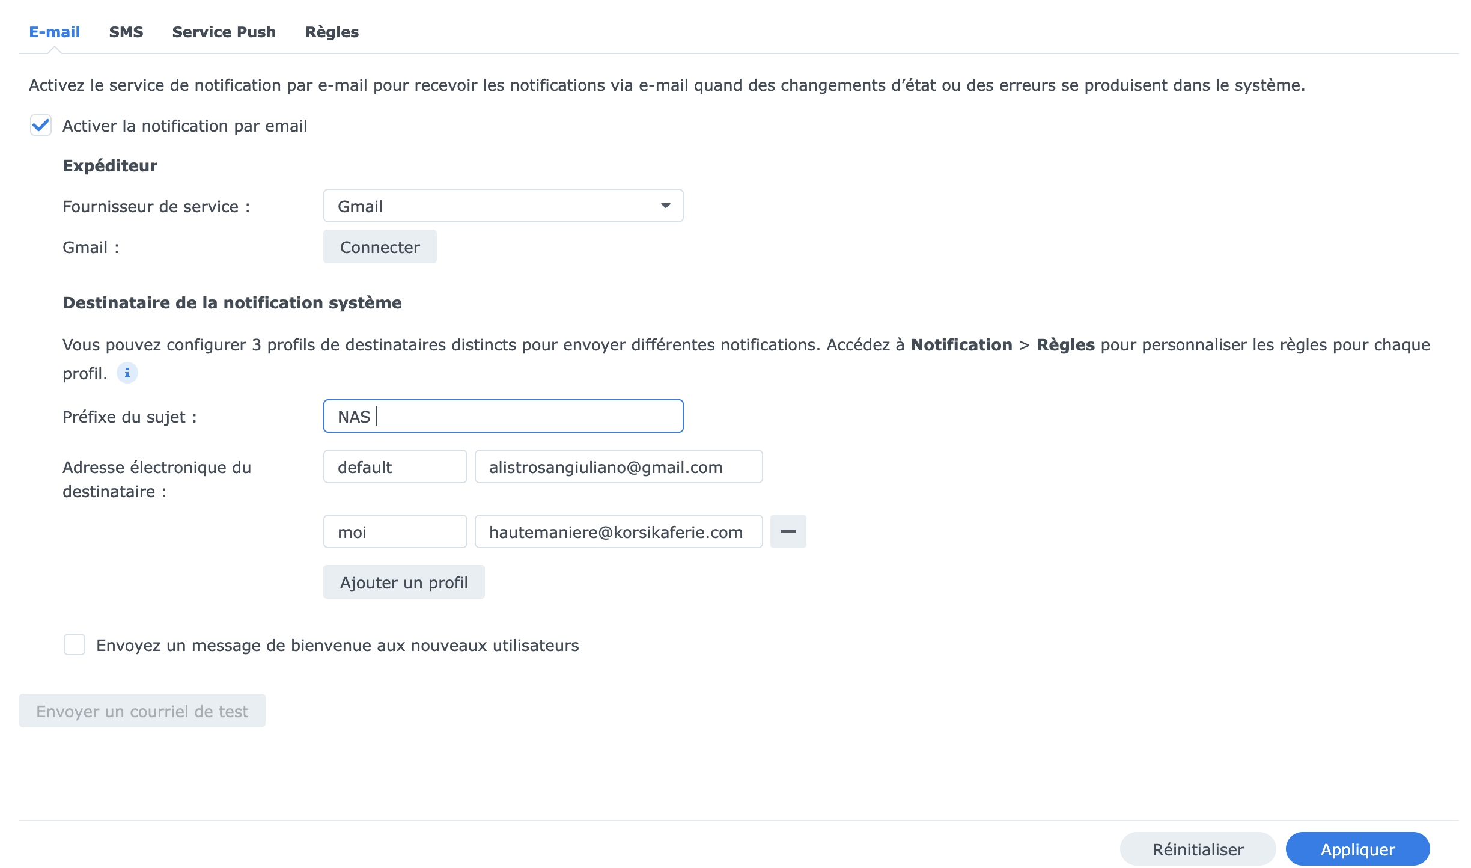Screen dimensions: 1471x868
Task: Click the info icon next to profil
Action: [127, 373]
